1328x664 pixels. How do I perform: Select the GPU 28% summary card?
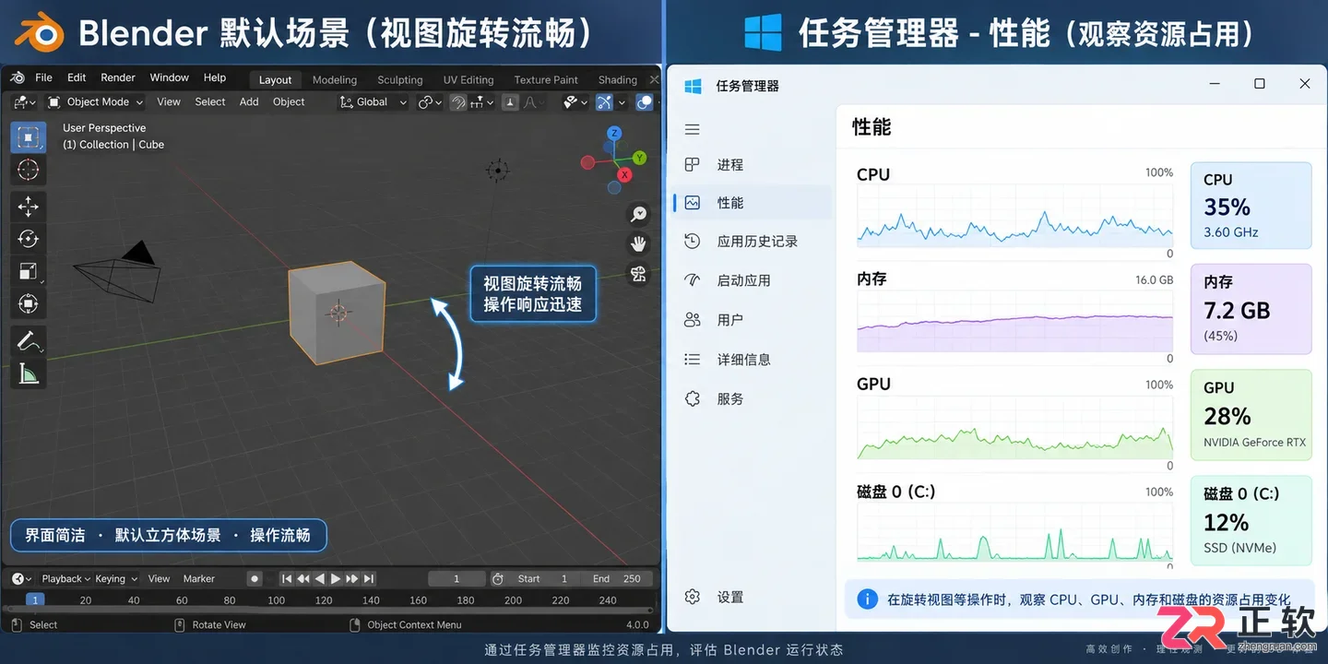tap(1251, 415)
